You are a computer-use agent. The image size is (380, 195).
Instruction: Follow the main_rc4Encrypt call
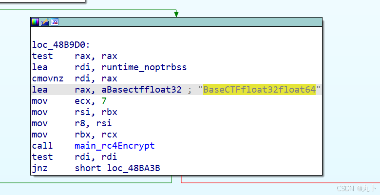click(114, 146)
